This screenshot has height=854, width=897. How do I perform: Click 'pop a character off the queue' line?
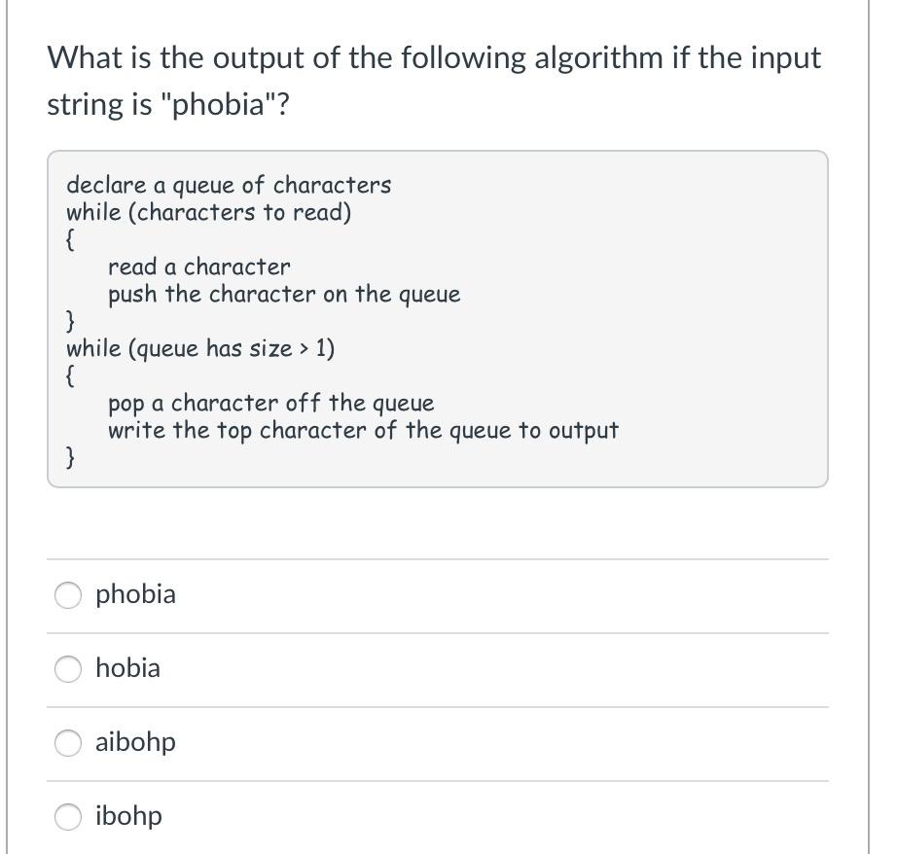pyautogui.click(x=271, y=404)
